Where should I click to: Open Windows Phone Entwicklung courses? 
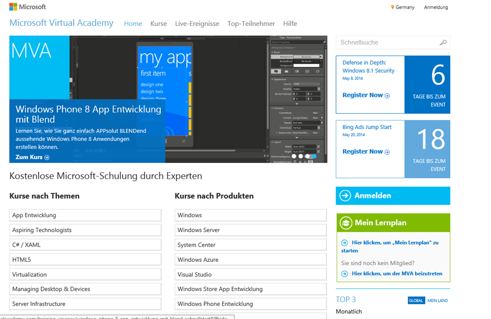coord(250,304)
